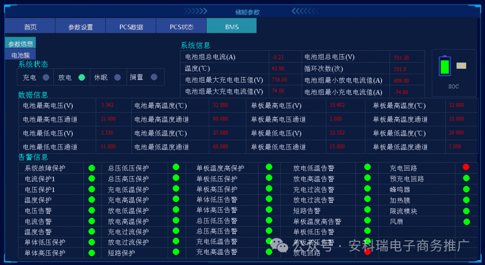Screen dimensions: 485x265
Task: Click the 系统故障保护 alarm indicator
Action: click(x=92, y=168)
